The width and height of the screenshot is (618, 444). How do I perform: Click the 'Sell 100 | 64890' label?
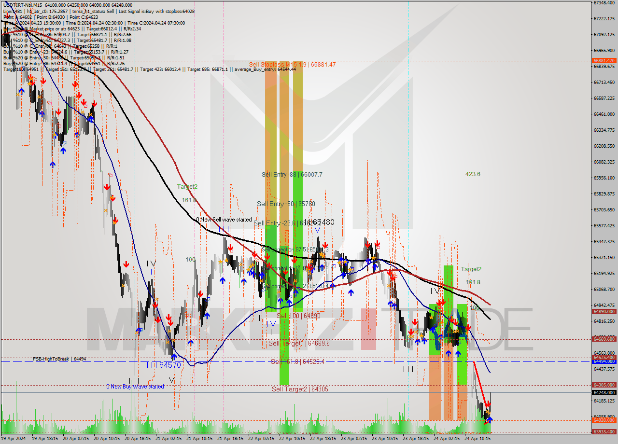click(x=298, y=316)
